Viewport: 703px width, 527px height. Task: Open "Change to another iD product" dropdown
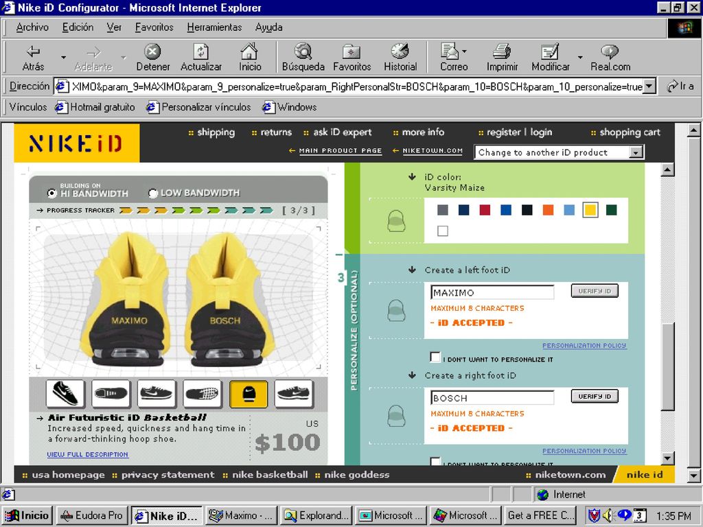559,152
